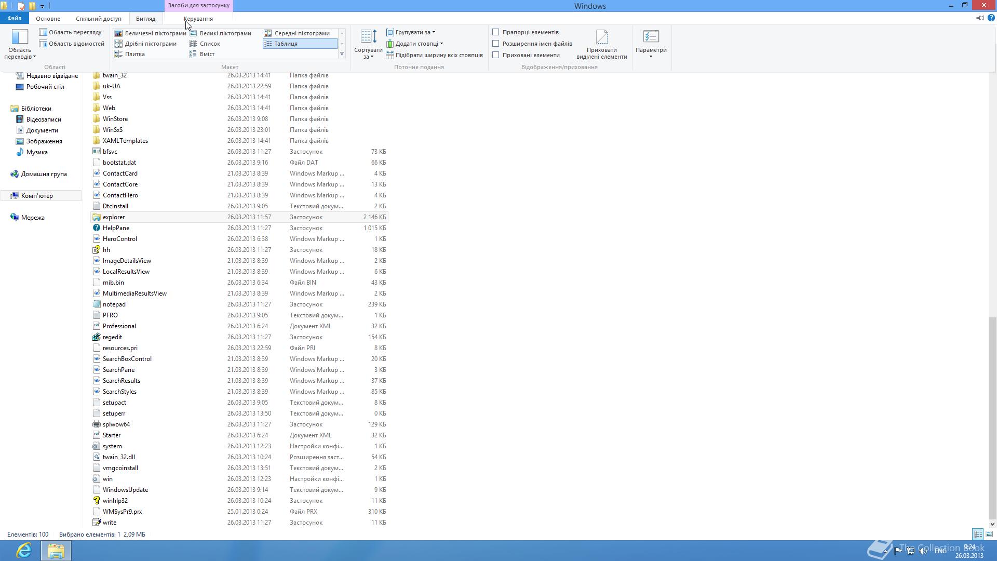997x561 pixels.
Task: Click Домашня група homegroup icon
Action: coord(15,174)
